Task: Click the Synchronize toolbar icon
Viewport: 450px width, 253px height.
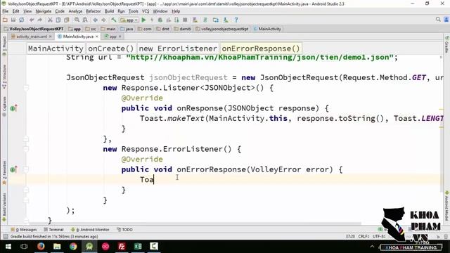Action: coord(22,20)
